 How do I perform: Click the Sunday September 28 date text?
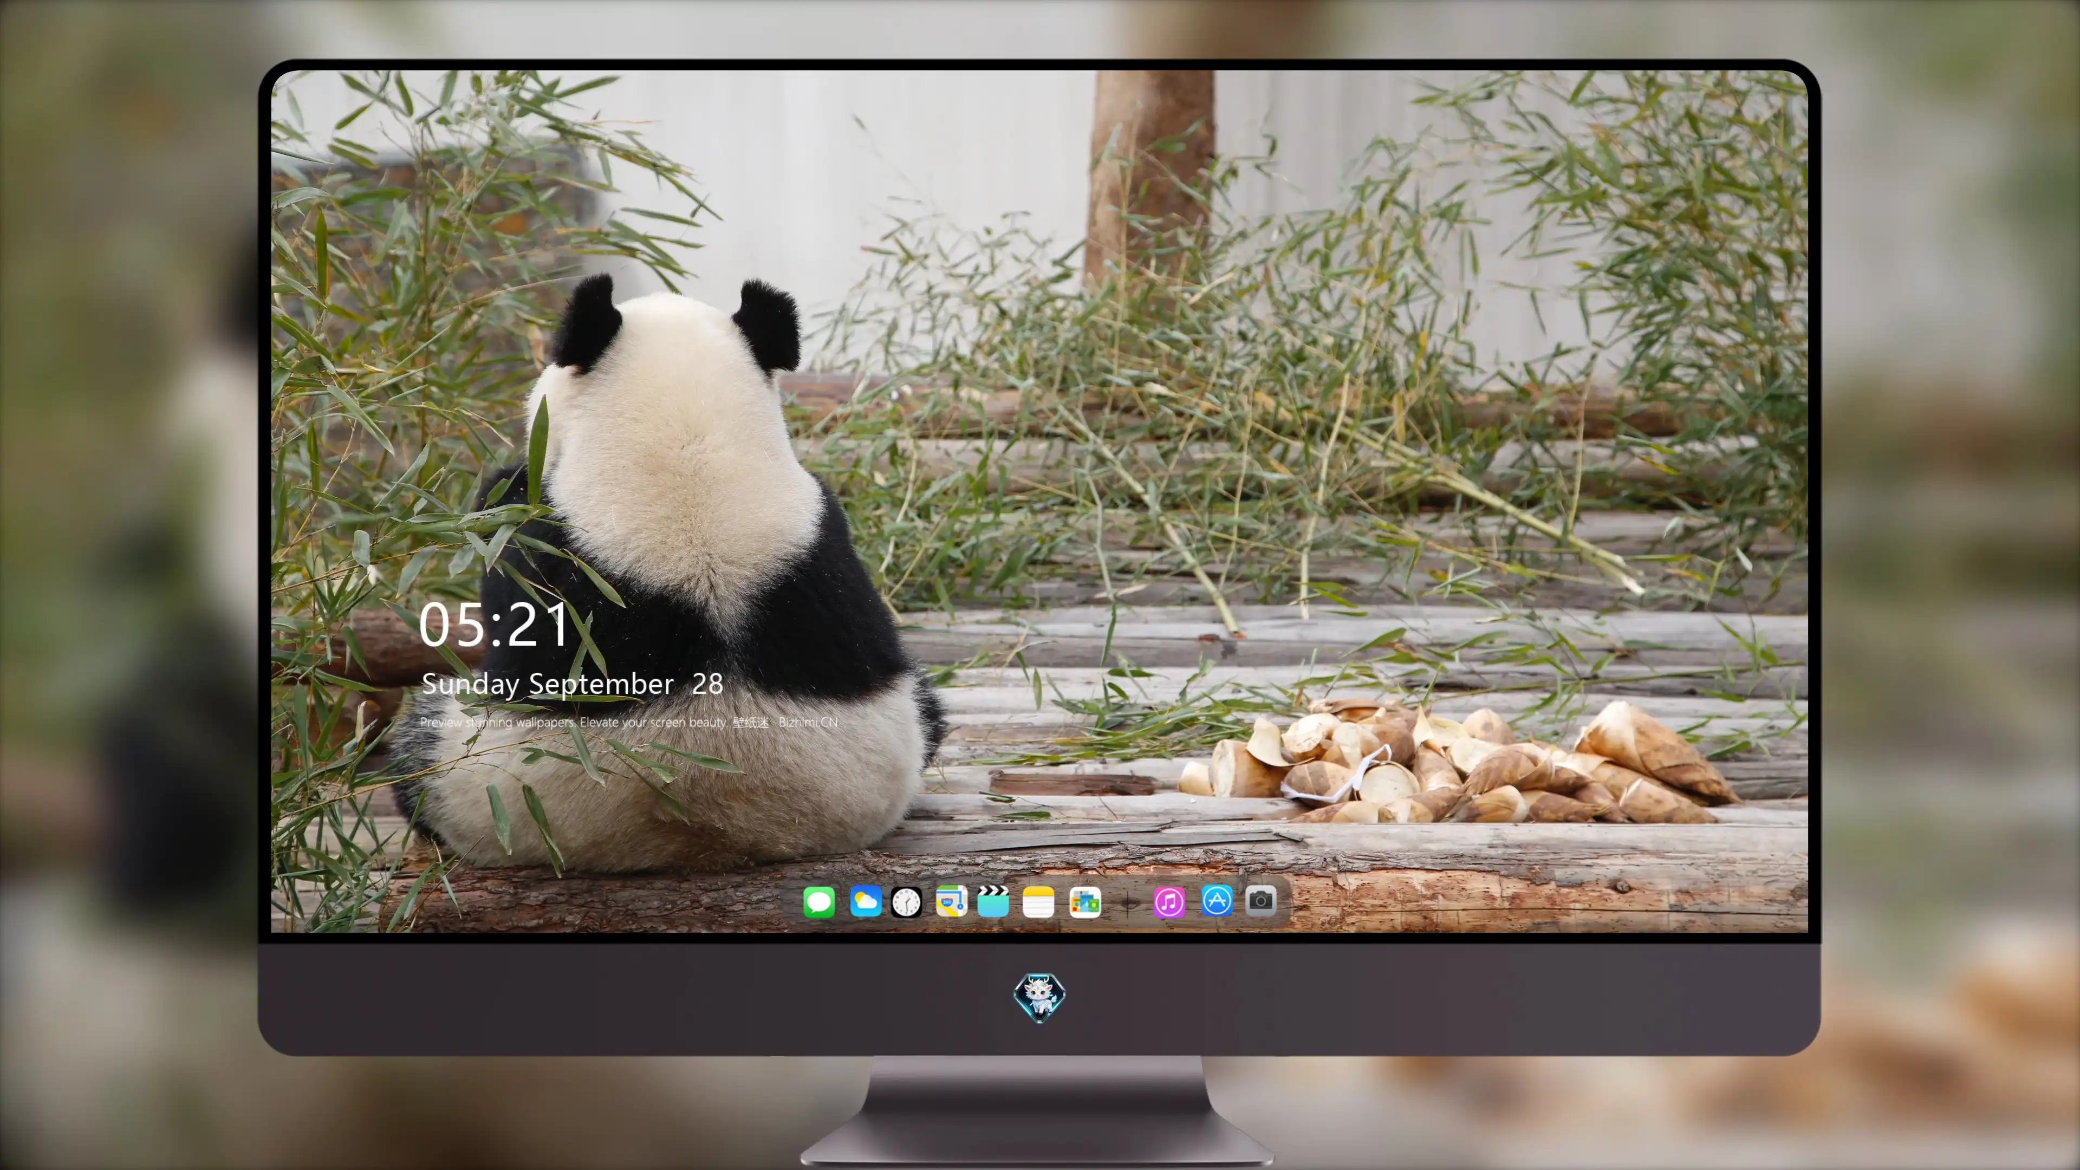pyautogui.click(x=573, y=685)
